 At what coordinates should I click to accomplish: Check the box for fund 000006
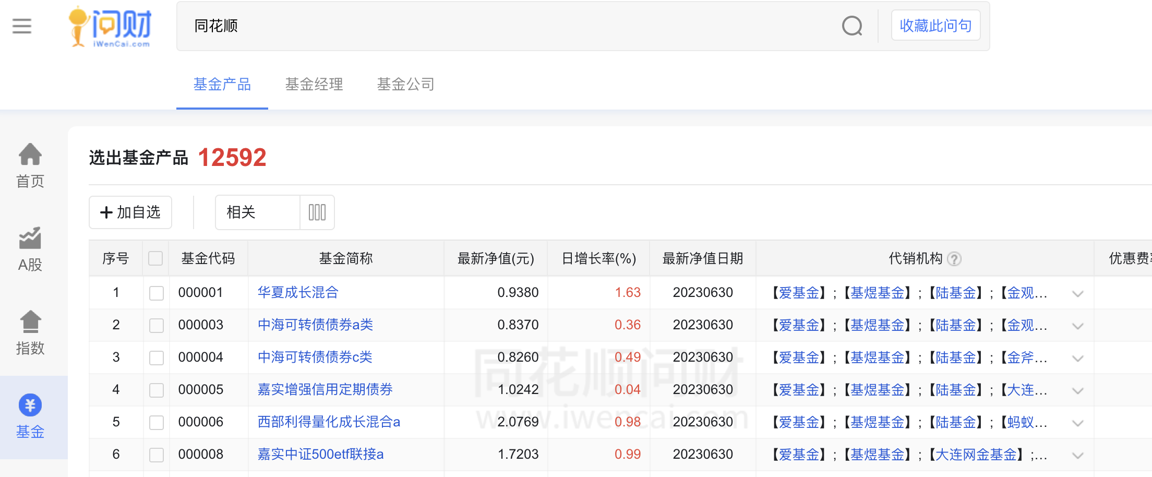[x=157, y=422]
